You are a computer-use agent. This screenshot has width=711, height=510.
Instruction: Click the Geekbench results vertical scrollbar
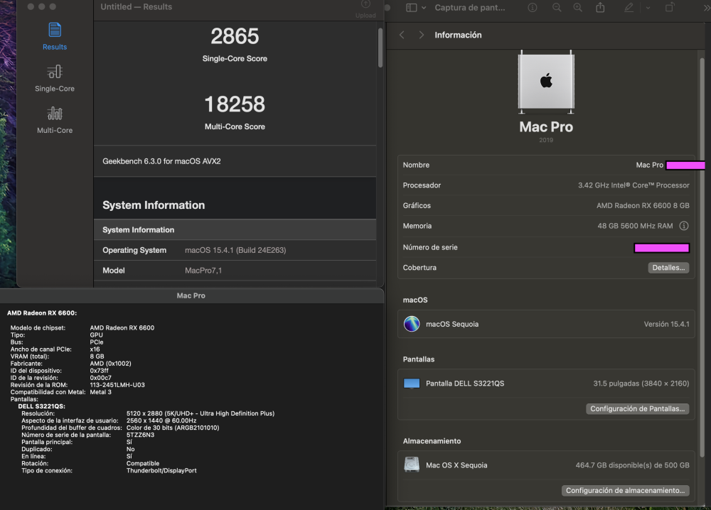click(x=380, y=48)
